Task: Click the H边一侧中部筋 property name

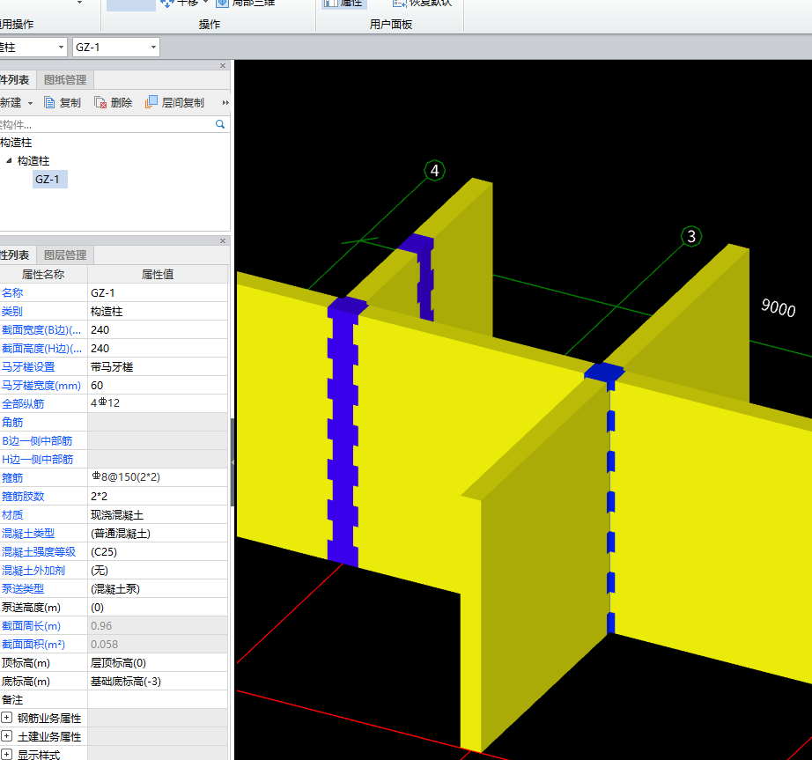Action: (x=37, y=459)
